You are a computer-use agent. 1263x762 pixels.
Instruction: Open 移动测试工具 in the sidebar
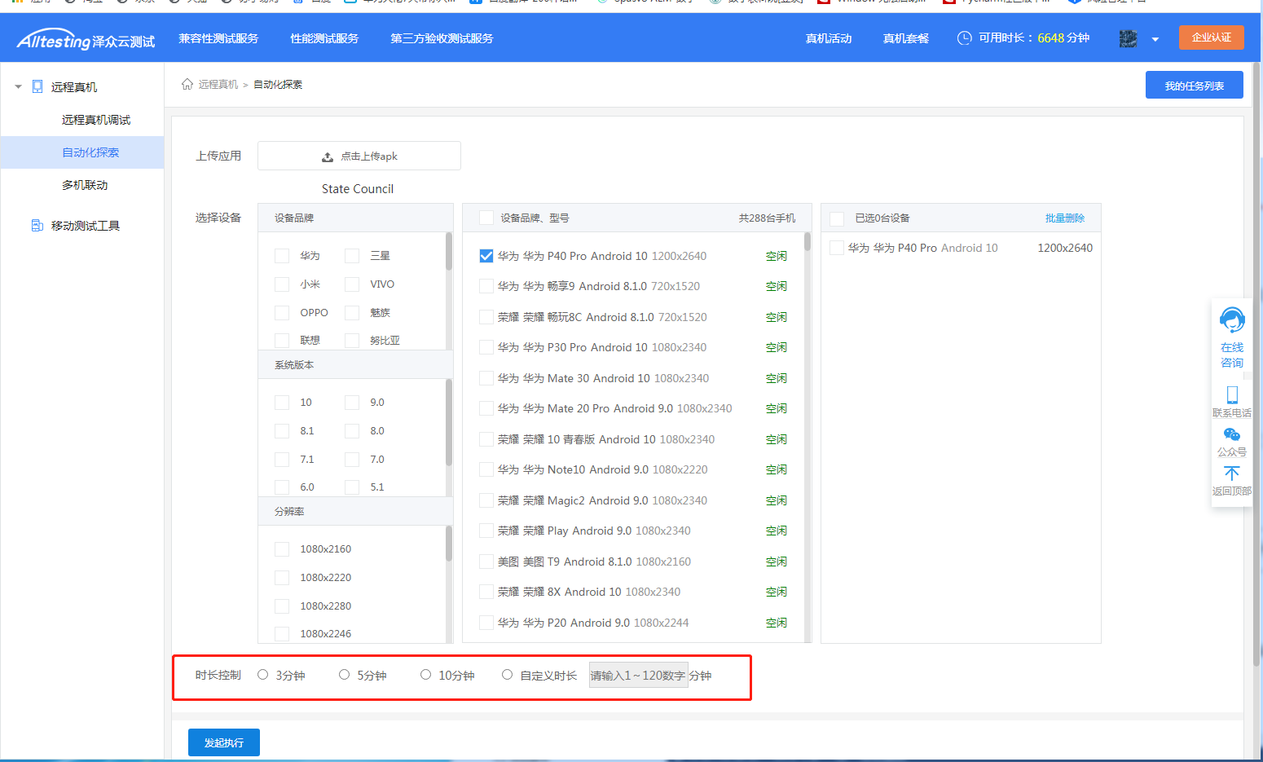[x=85, y=226]
